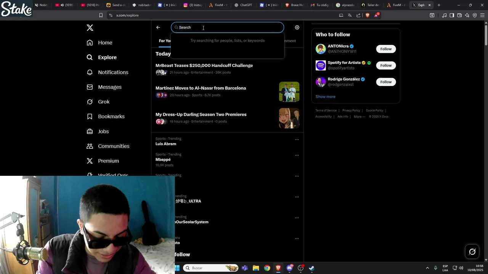Open the Brave main menu

tap(482, 15)
